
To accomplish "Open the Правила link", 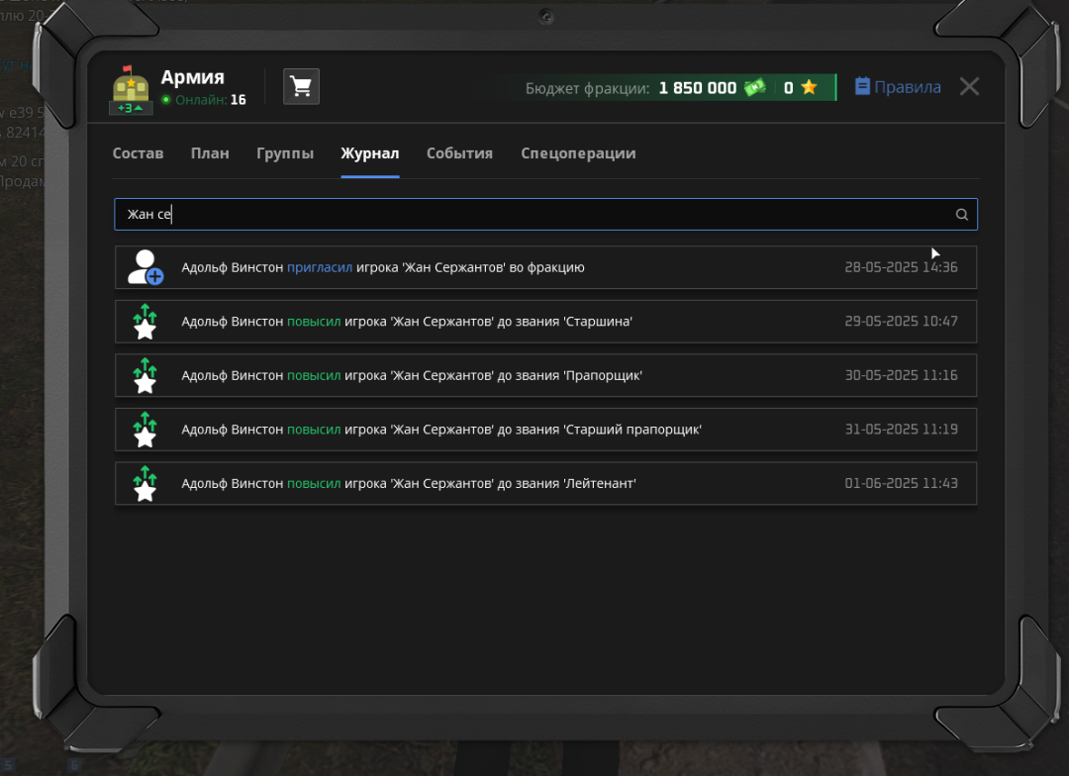I will [x=908, y=87].
